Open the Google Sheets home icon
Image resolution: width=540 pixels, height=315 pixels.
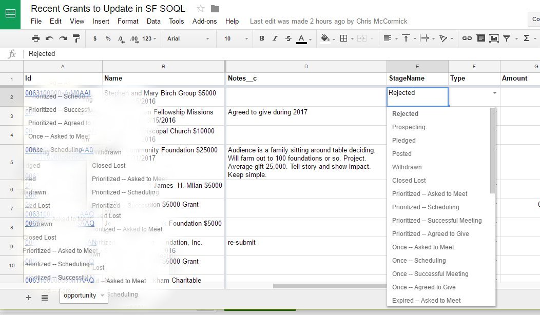pyautogui.click(x=10, y=14)
